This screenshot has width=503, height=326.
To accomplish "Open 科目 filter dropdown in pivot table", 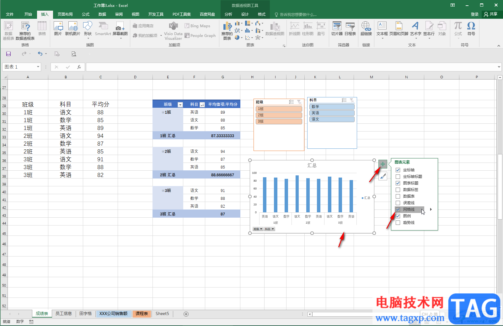I will 202,105.
